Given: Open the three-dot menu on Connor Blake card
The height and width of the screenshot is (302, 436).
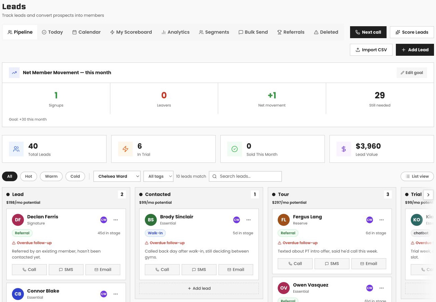Looking at the screenshot, I should click(115, 294).
